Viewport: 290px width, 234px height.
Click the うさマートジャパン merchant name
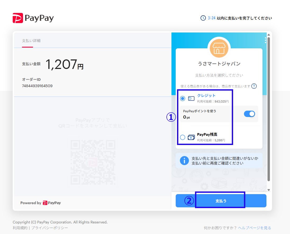pos(219,64)
